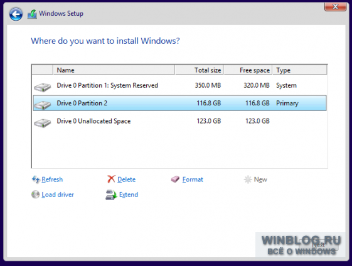Click the pink eraser Format icon
This screenshot has height=266, width=352.
175,179
